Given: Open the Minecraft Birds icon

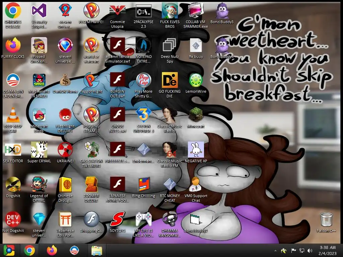Looking at the screenshot, I should (39, 115).
